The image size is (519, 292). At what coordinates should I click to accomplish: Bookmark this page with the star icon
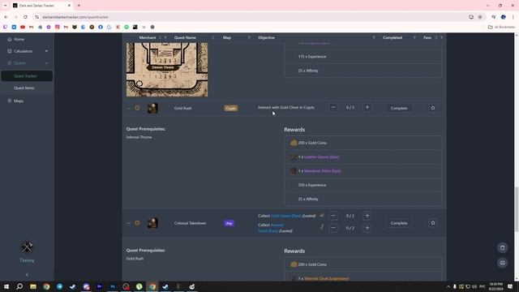pyautogui.click(x=480, y=17)
